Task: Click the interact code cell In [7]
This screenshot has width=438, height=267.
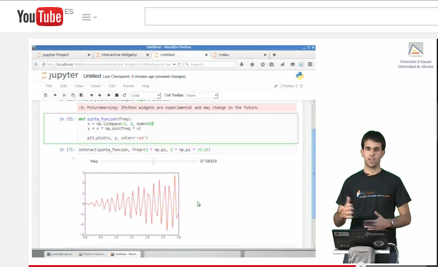Action: pyautogui.click(x=187, y=150)
